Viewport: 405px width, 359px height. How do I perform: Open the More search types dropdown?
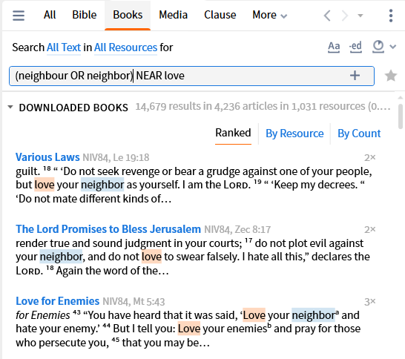[x=269, y=15]
